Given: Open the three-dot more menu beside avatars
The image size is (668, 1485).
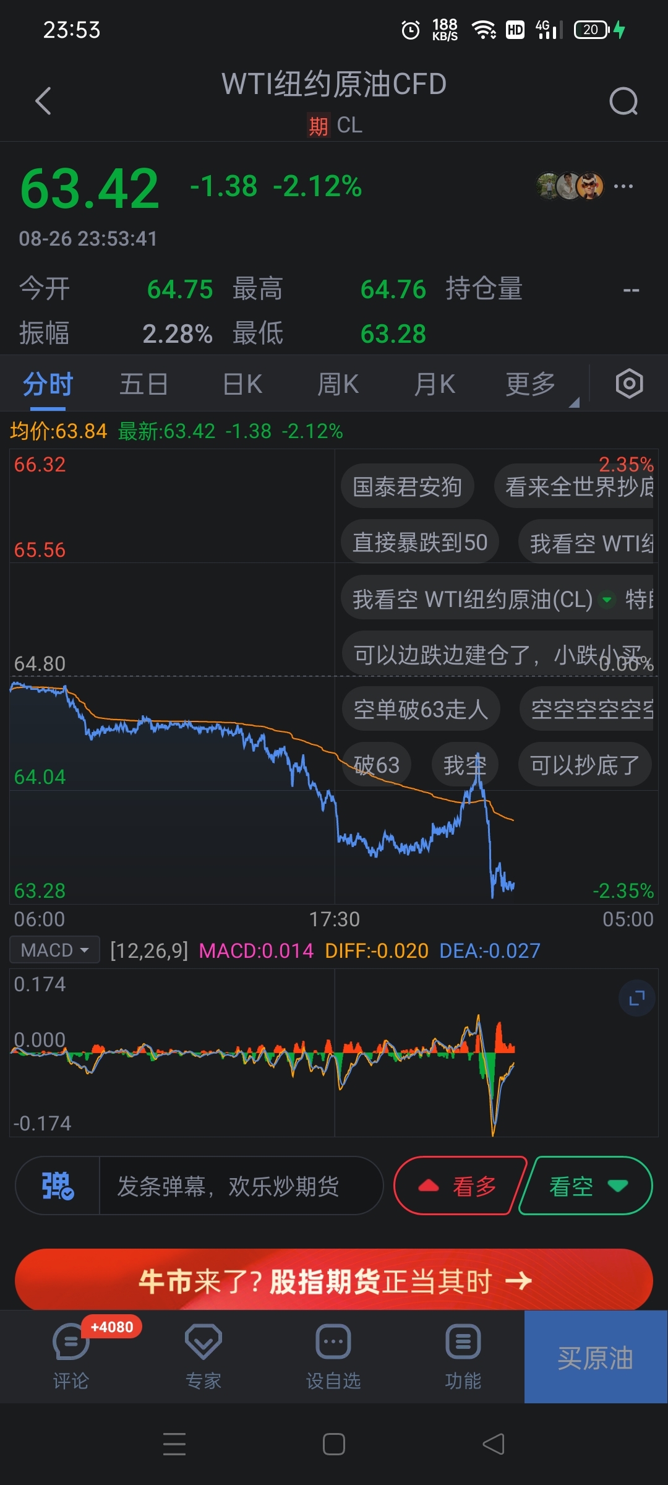Looking at the screenshot, I should [x=623, y=186].
